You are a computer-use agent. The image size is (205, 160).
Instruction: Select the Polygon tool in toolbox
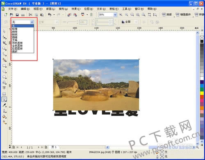point(4,77)
